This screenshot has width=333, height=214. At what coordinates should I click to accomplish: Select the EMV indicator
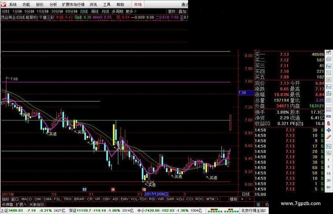pyautogui.click(x=125, y=199)
